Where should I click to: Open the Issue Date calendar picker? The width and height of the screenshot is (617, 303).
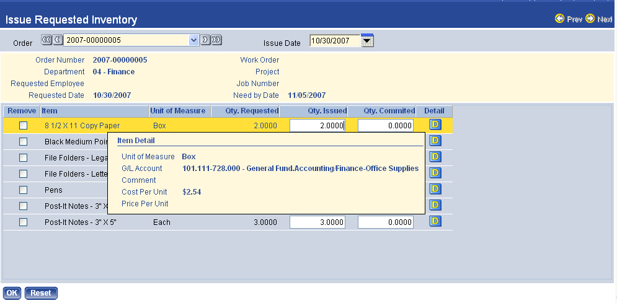pos(367,42)
